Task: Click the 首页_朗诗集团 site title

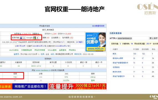Action: (x=48, y=30)
